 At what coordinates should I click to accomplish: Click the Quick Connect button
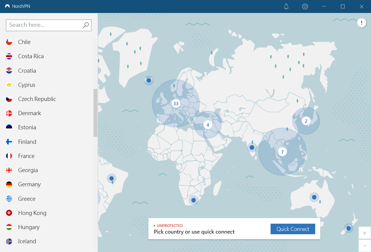(x=293, y=229)
